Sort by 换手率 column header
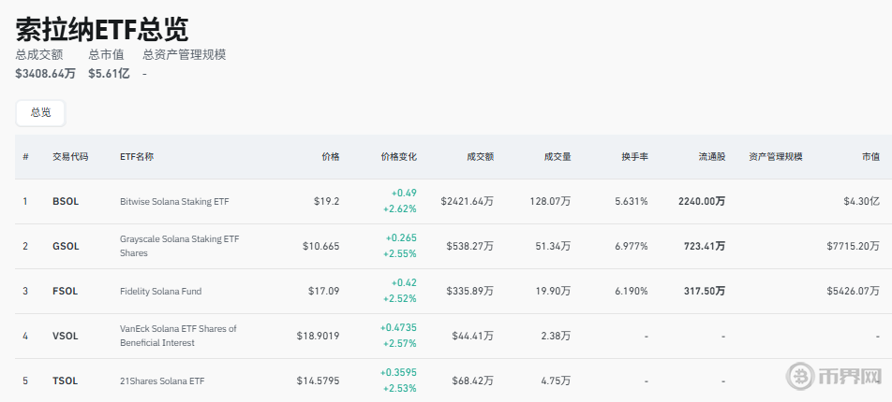 point(634,156)
